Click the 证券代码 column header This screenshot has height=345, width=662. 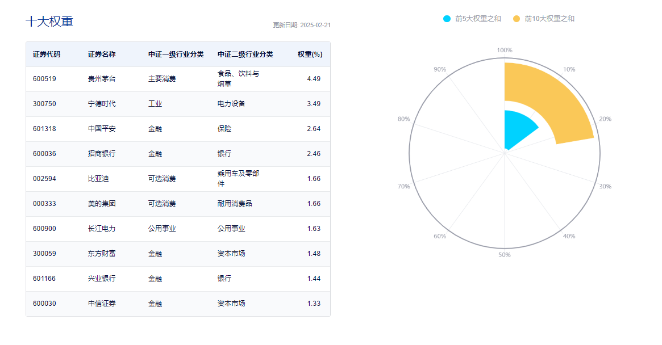47,54
